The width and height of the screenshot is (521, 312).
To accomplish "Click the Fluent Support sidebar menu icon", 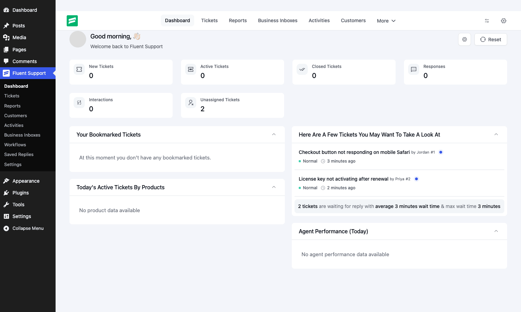I will click(x=6, y=73).
